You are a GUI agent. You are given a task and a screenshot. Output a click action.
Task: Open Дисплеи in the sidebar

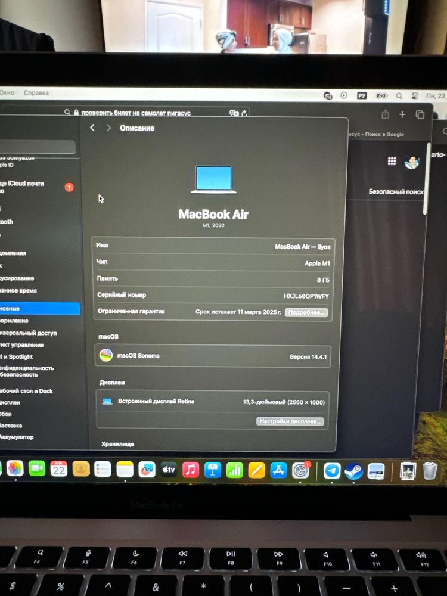10,402
